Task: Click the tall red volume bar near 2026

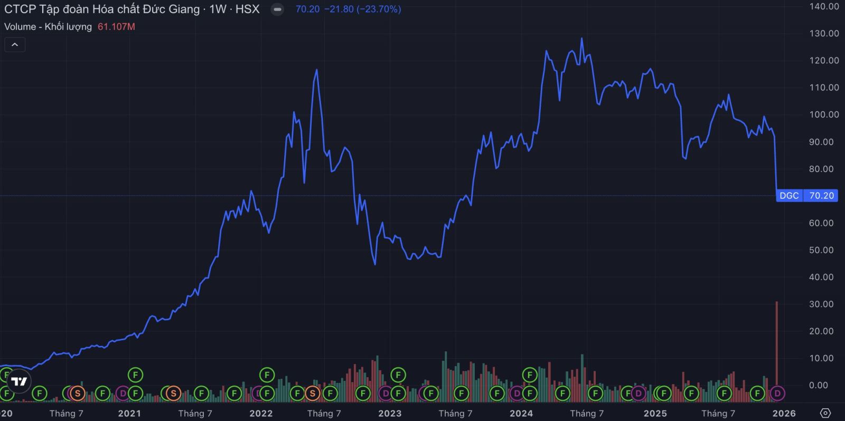Action: (777, 344)
